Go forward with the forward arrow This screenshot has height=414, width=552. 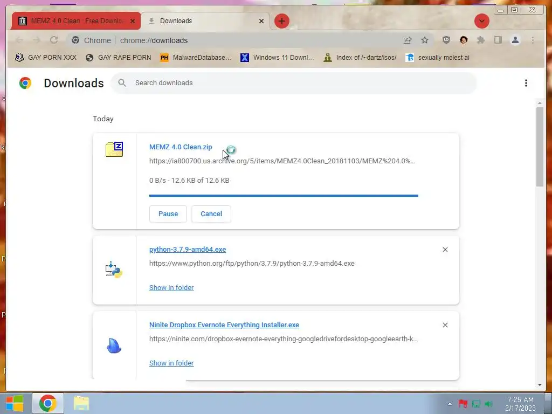[x=36, y=40]
